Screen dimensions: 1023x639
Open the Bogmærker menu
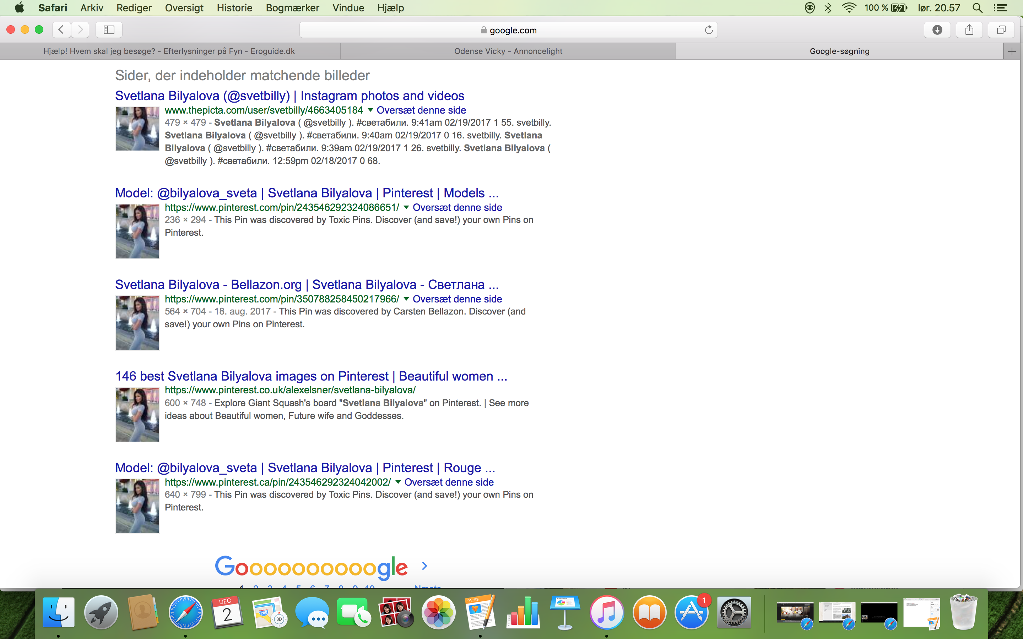tap(293, 7)
